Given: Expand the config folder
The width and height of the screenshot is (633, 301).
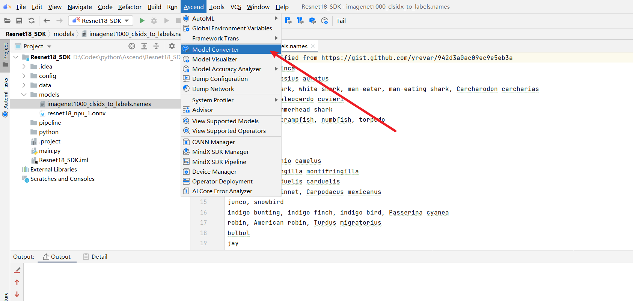Looking at the screenshot, I should (x=24, y=76).
